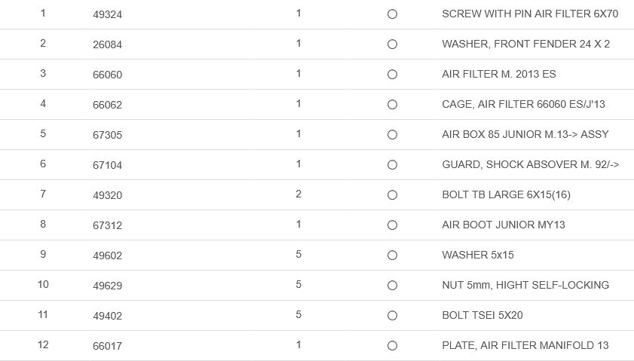Image resolution: width=634 pixels, height=361 pixels.
Task: Choose the AIR FILTER M. 2013 ES radio
Action: 392,75
